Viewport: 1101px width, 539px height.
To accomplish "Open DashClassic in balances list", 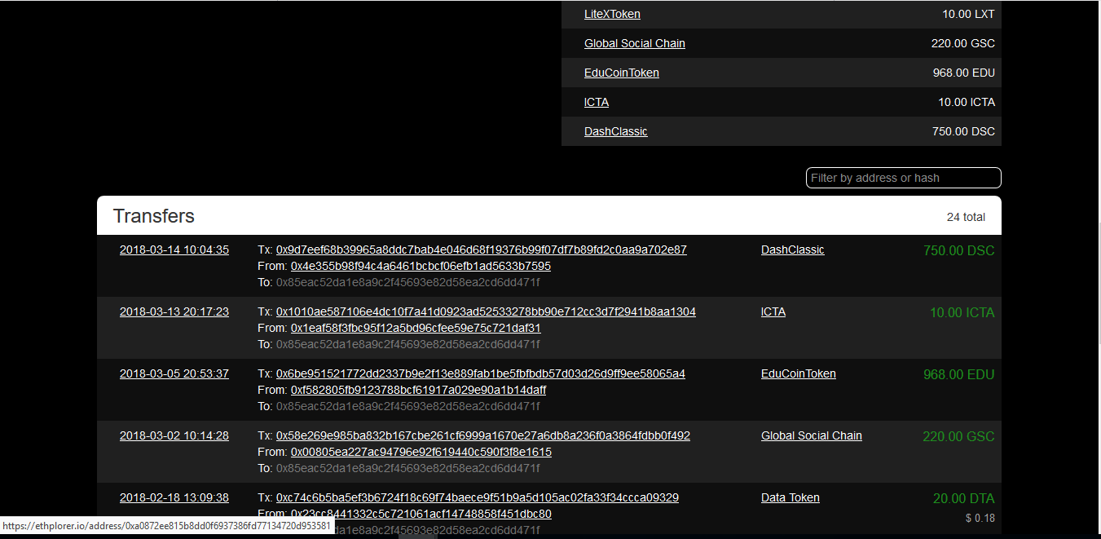I will coord(616,131).
